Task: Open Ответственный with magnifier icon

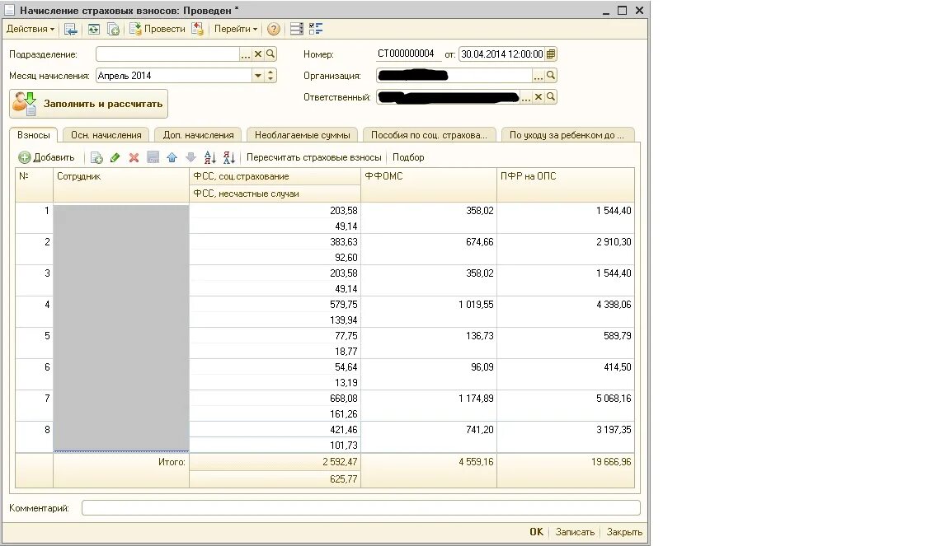Action: pyautogui.click(x=551, y=97)
